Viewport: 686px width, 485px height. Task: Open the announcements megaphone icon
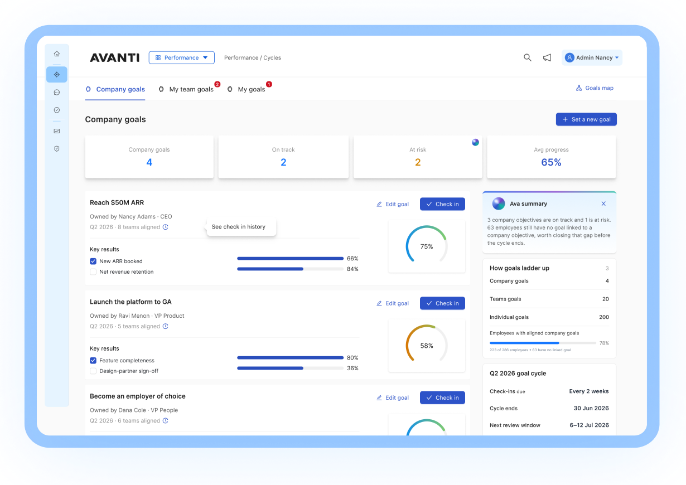[x=547, y=57]
